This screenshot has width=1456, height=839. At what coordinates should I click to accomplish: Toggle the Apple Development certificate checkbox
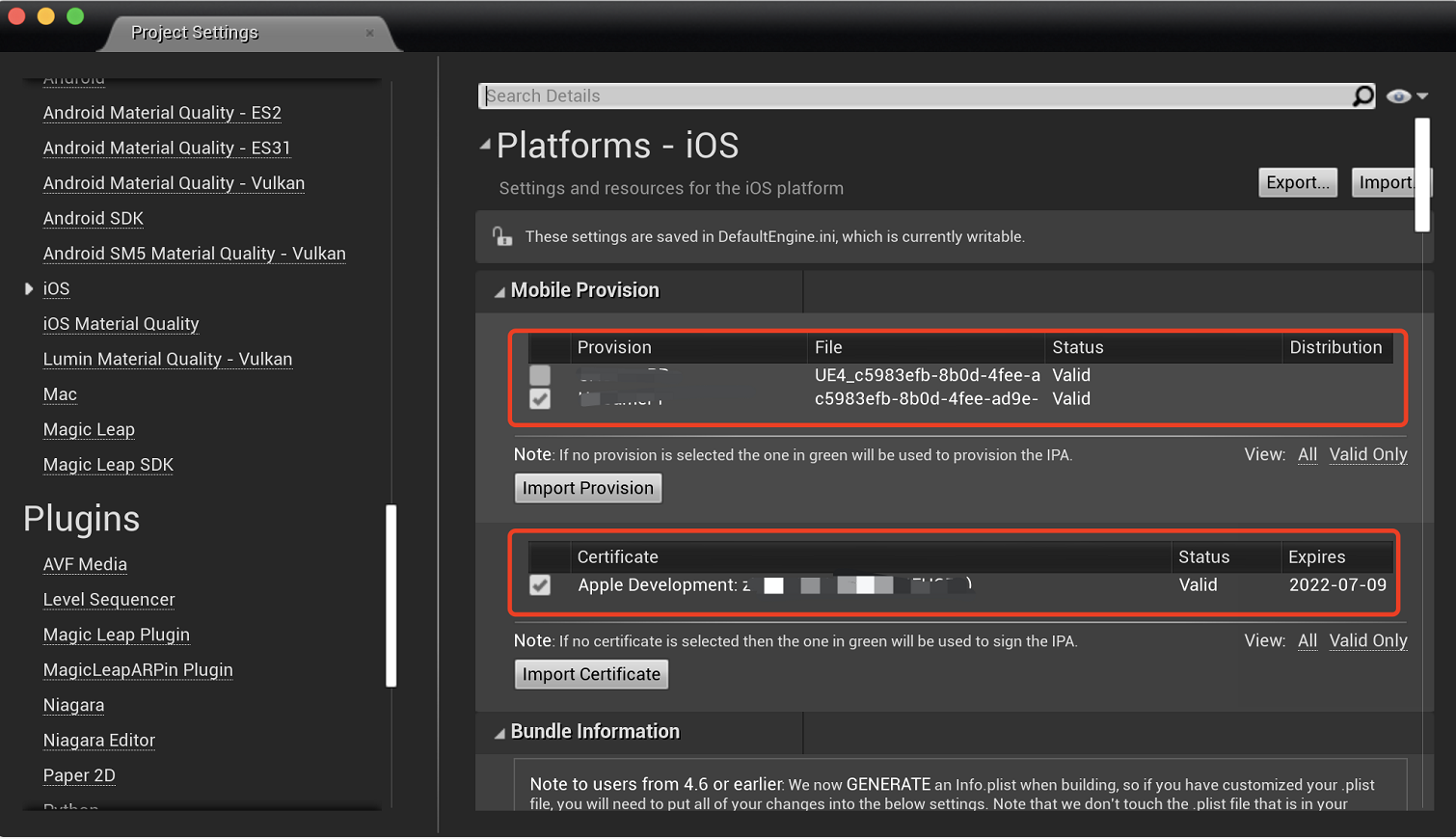point(540,584)
